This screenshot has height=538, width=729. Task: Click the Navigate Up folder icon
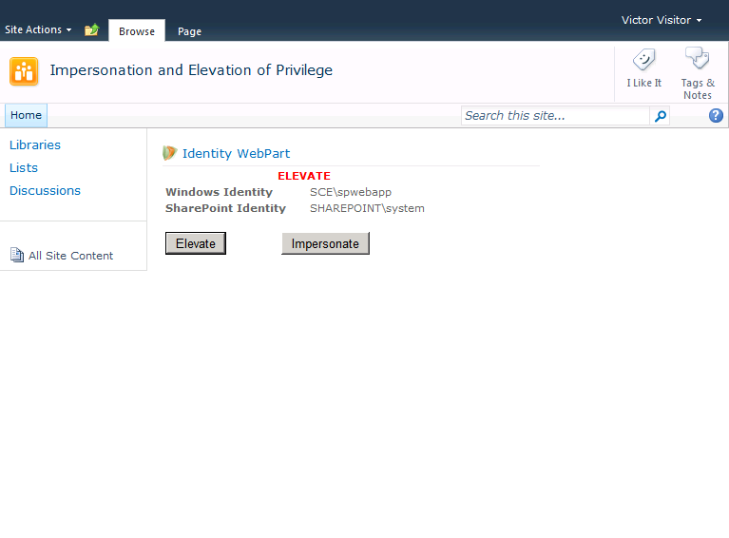pos(92,29)
